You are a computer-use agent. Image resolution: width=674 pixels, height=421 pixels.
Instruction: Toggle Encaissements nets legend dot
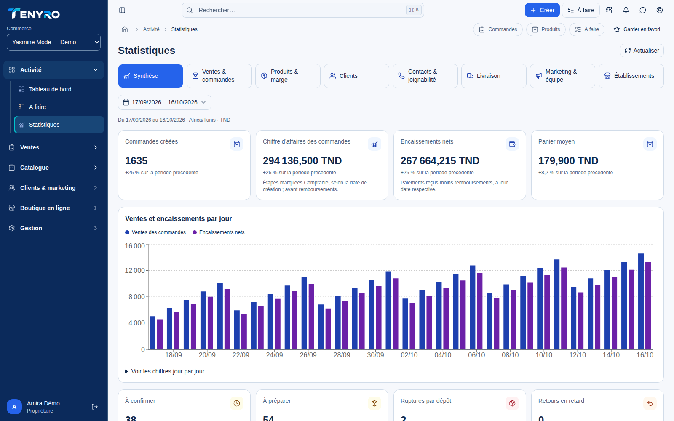click(x=195, y=232)
